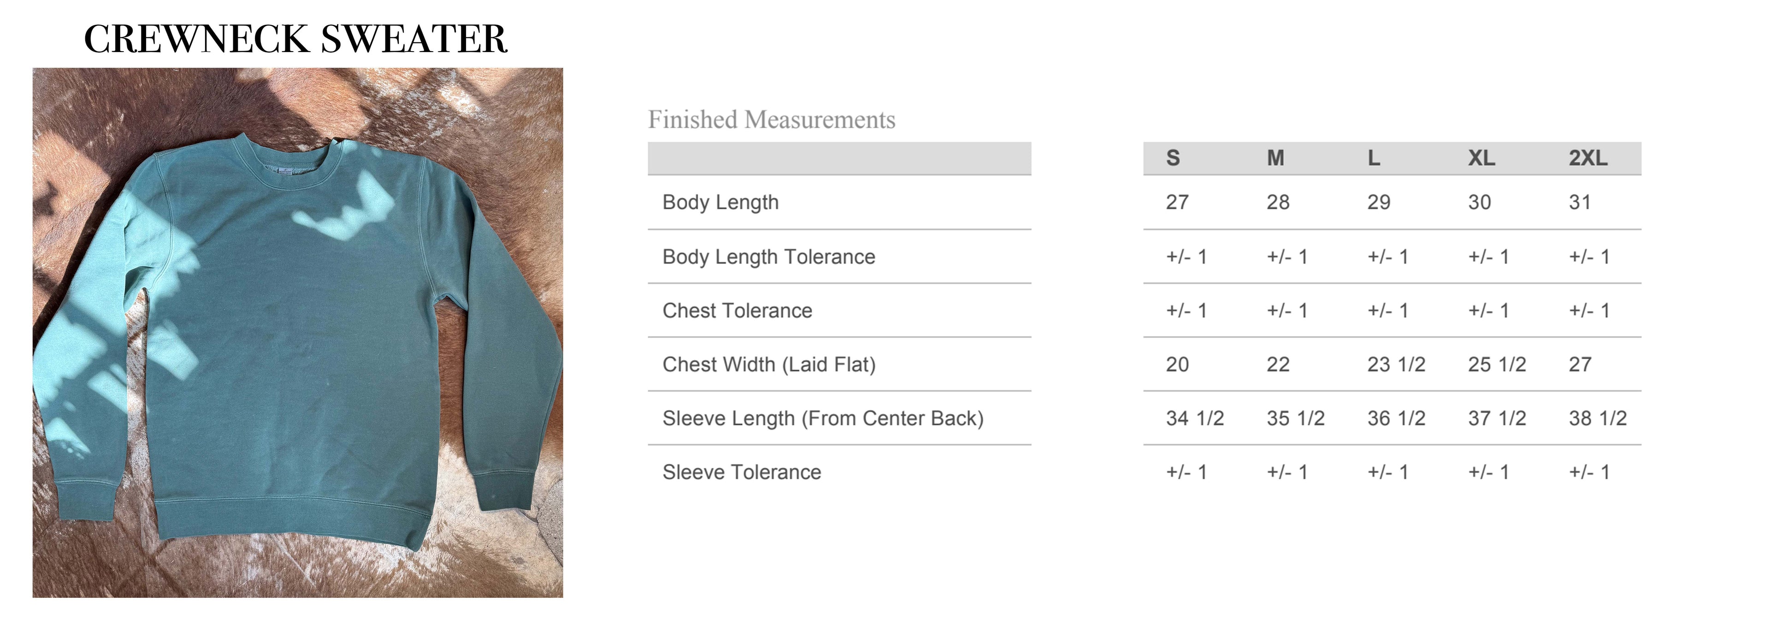Click the Sleeve Length value 34 1/2

[1194, 418]
